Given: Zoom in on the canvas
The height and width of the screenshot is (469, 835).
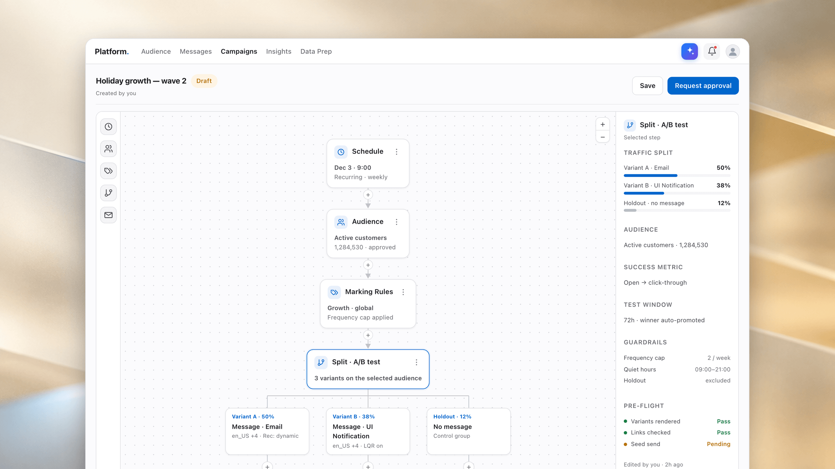Looking at the screenshot, I should [603, 124].
